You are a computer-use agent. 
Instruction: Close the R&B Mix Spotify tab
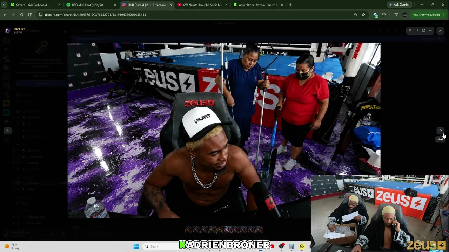[x=115, y=5]
